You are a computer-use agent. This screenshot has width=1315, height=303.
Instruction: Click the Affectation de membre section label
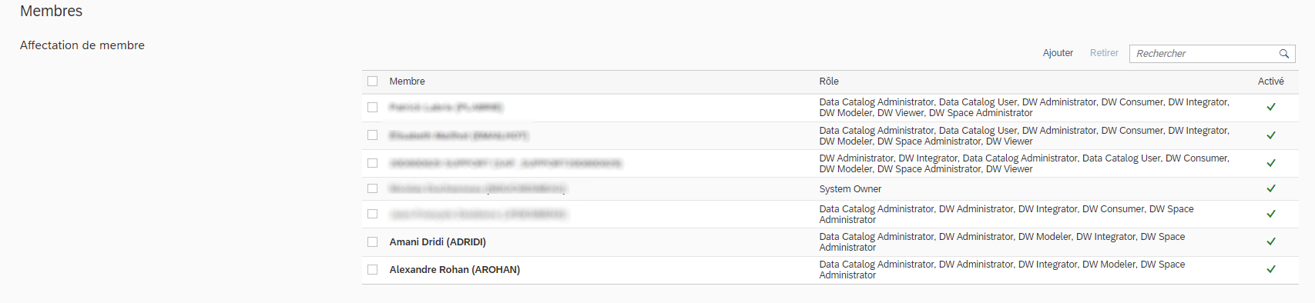(82, 45)
